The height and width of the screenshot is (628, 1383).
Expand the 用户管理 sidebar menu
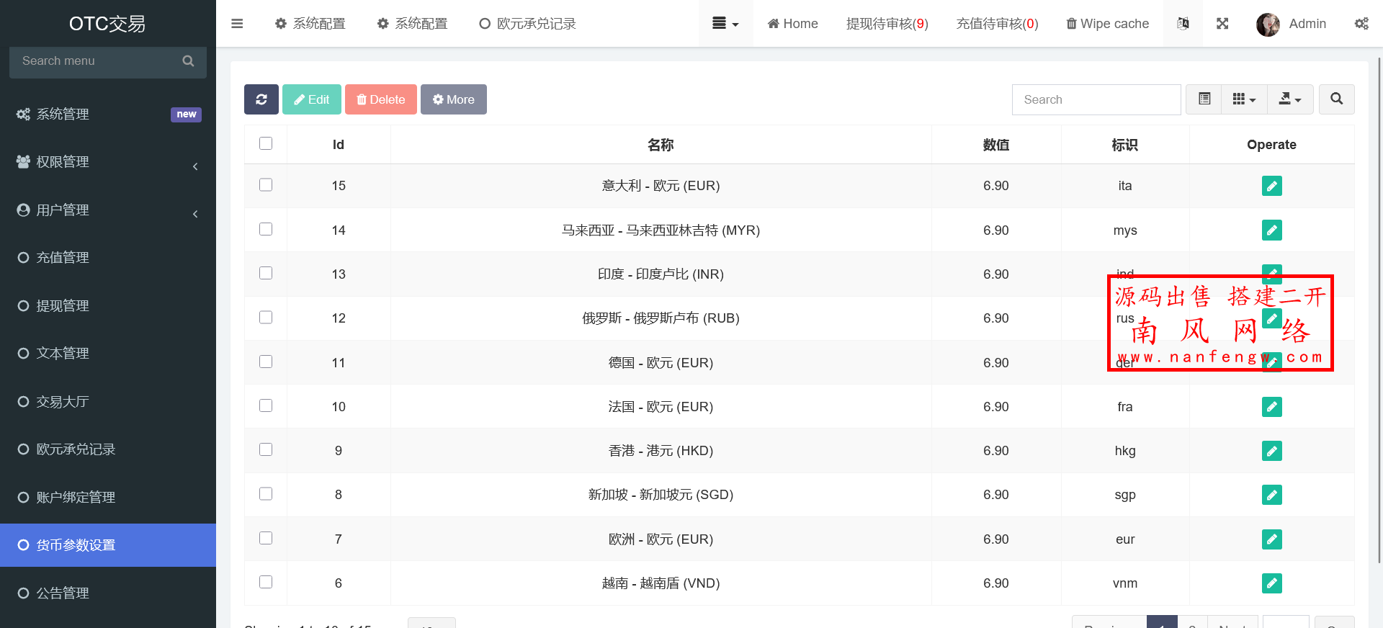pos(108,210)
